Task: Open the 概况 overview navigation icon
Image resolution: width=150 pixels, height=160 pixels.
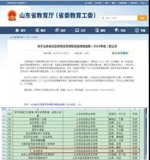Action: point(37,30)
